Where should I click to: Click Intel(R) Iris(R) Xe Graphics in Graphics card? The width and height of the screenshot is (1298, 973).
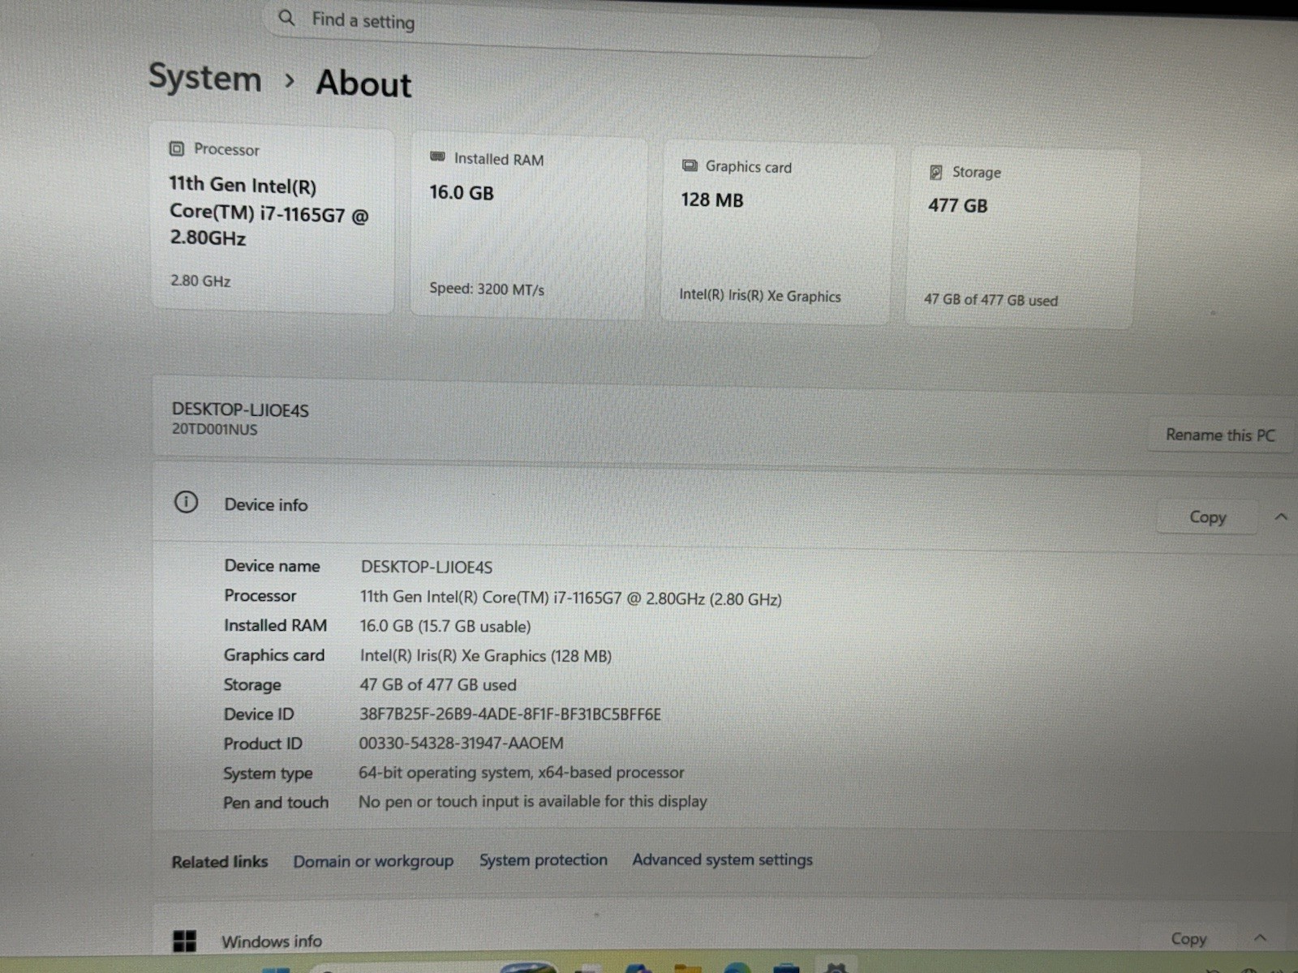pos(759,295)
